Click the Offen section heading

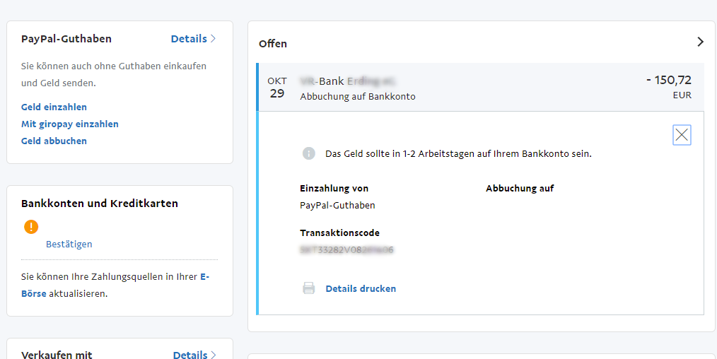[x=273, y=44]
